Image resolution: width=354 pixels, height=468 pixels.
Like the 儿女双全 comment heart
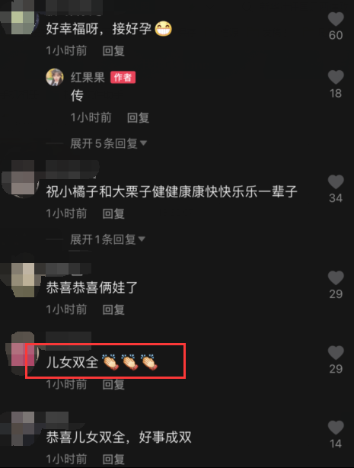[x=336, y=353]
